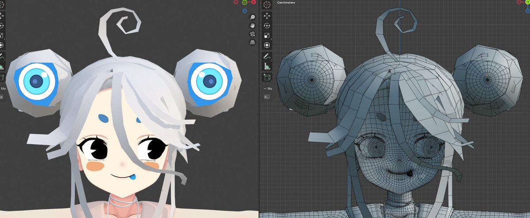Collapse the 'Mu' panel in right viewport
Viewport: 530px width, 218px height.
click(x=265, y=88)
